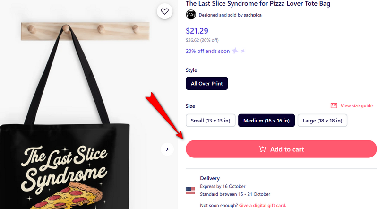Choose Large (18 x 18 in) size
This screenshot has height=209, width=378.
(322, 121)
